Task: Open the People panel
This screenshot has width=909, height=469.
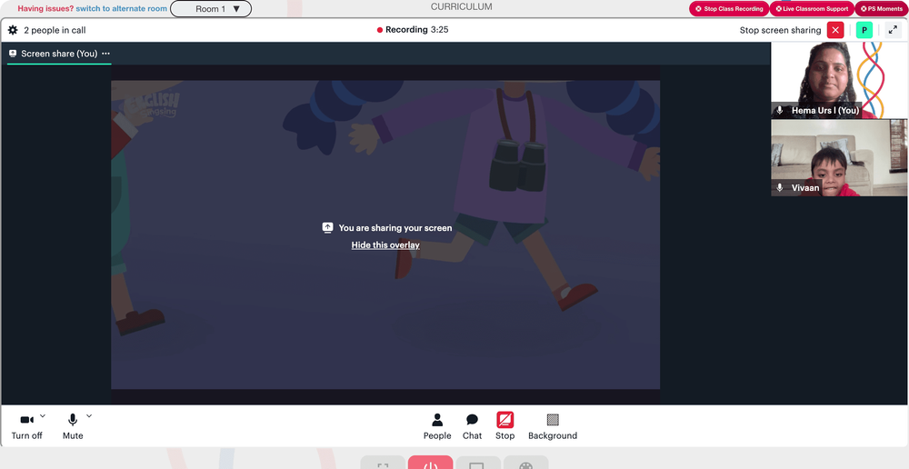Action: click(x=437, y=426)
